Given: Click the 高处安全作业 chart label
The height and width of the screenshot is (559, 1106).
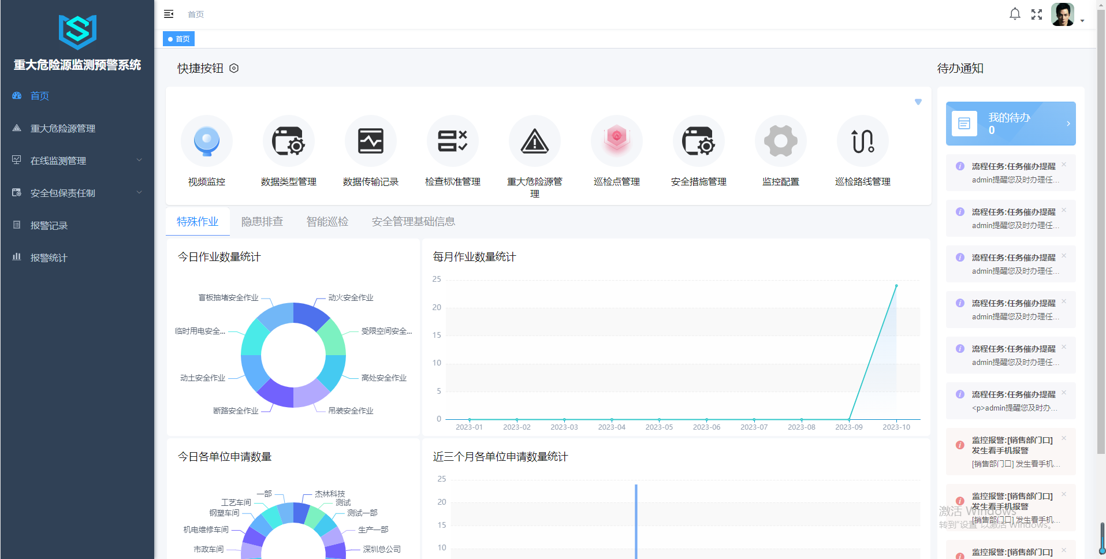Looking at the screenshot, I should pos(384,378).
